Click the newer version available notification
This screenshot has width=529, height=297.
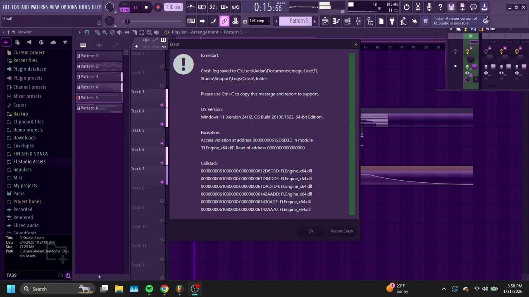(461, 21)
